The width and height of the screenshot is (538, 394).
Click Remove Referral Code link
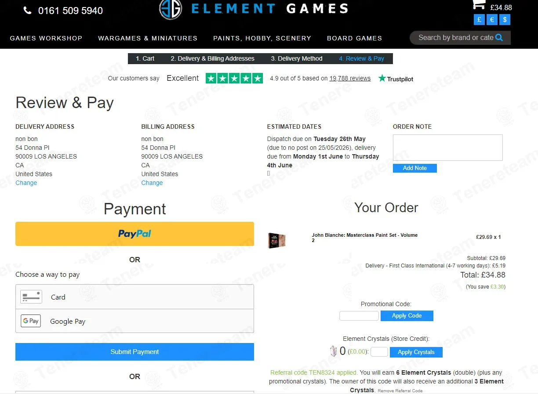pos(400,391)
